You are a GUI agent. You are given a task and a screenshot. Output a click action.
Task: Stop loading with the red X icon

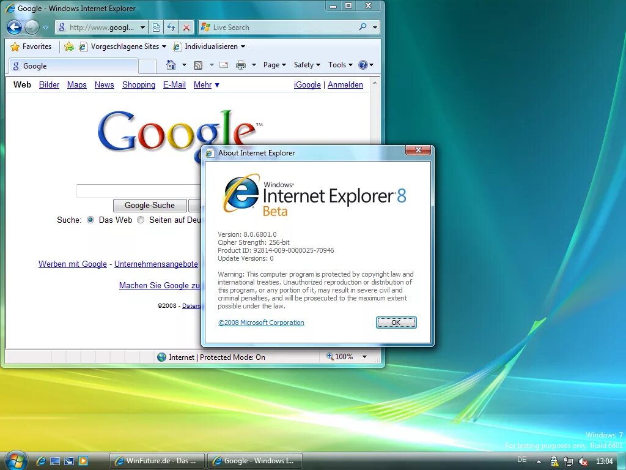coord(186,27)
